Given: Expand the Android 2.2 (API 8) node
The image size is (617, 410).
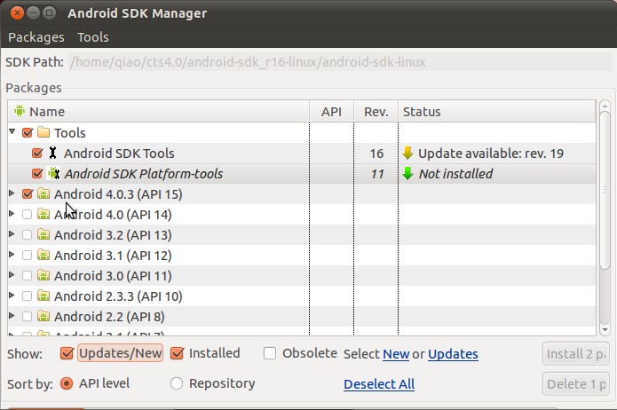Looking at the screenshot, I should click(x=12, y=316).
